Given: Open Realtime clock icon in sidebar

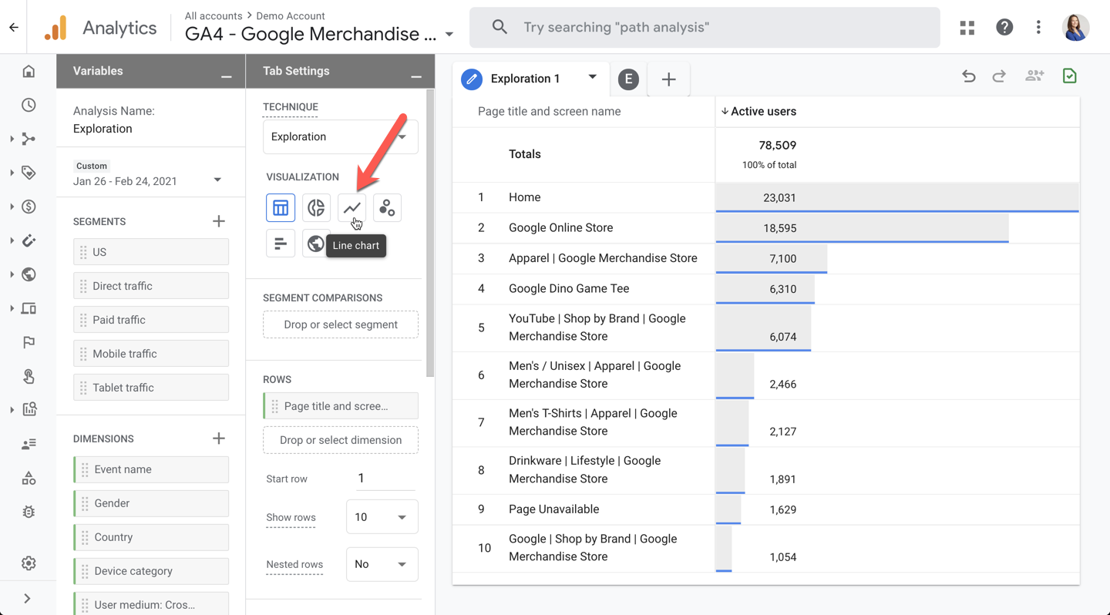Looking at the screenshot, I should (x=29, y=105).
